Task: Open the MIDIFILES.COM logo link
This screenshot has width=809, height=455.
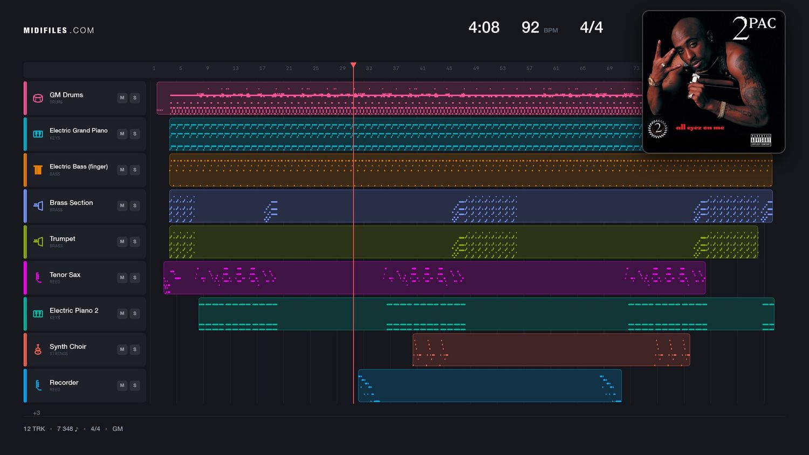Action: tap(59, 31)
